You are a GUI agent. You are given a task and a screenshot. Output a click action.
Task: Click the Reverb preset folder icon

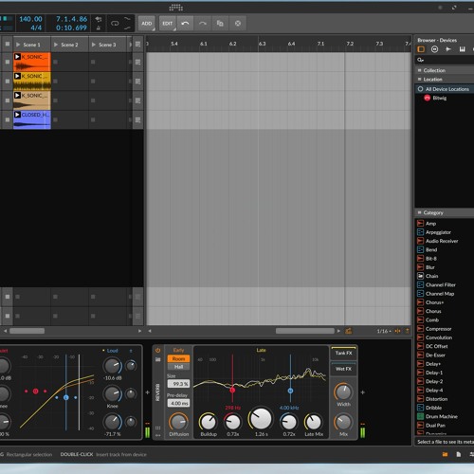[x=157, y=359]
